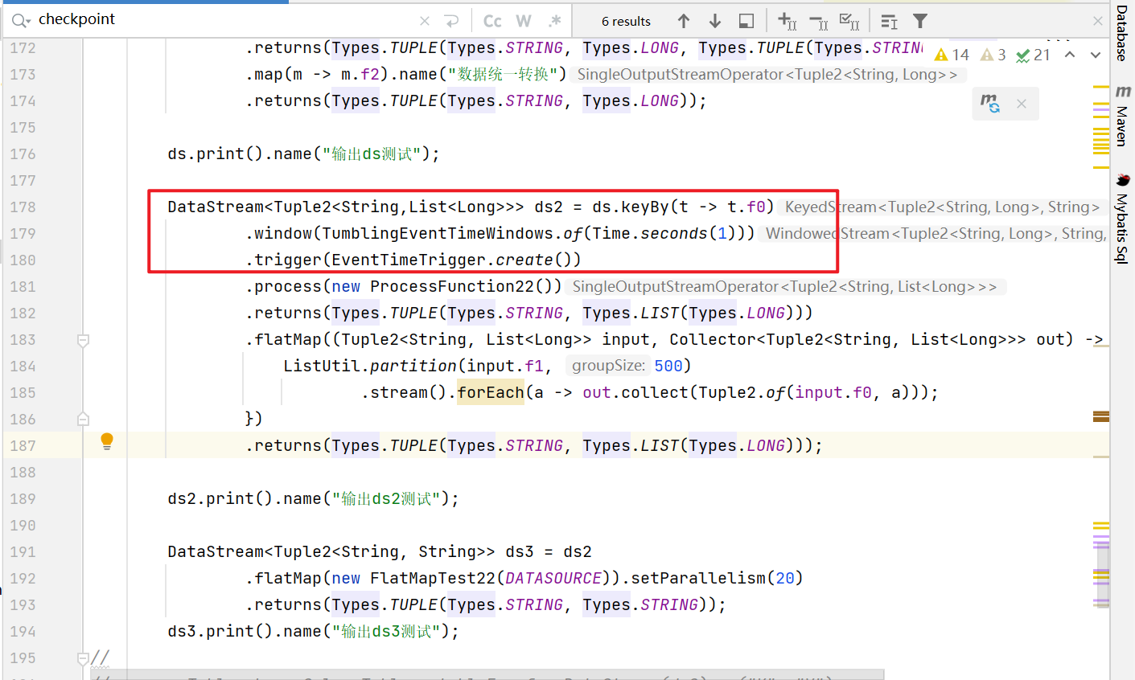Jump to next highlighted problem
The image size is (1135, 680).
pyautogui.click(x=1096, y=55)
